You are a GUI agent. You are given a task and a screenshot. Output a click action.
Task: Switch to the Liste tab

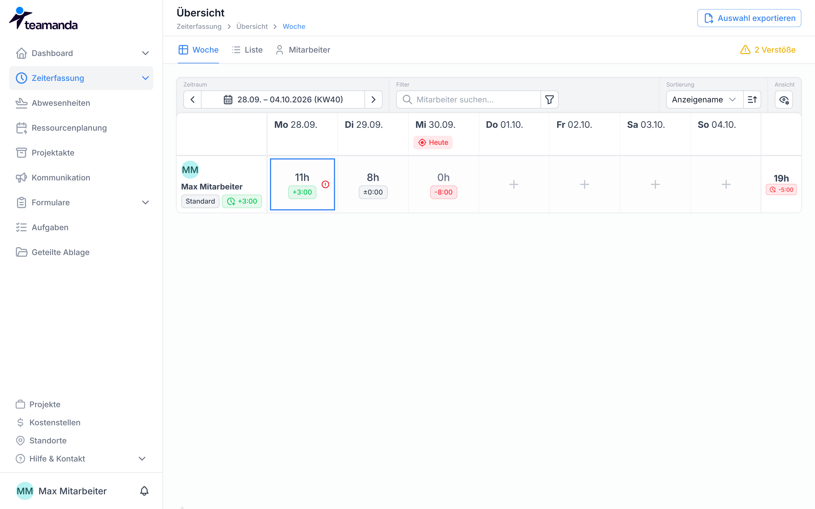[247, 50]
